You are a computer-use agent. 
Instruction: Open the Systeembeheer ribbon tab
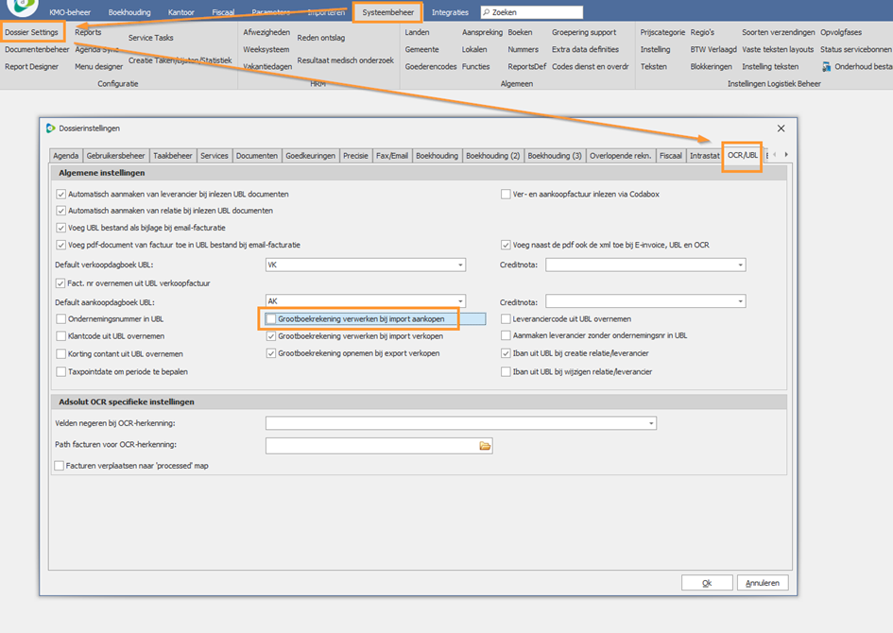pos(387,13)
